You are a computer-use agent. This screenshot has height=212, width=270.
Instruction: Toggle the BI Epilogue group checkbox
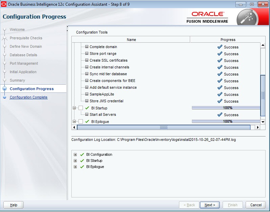pyautogui.click(x=81, y=121)
